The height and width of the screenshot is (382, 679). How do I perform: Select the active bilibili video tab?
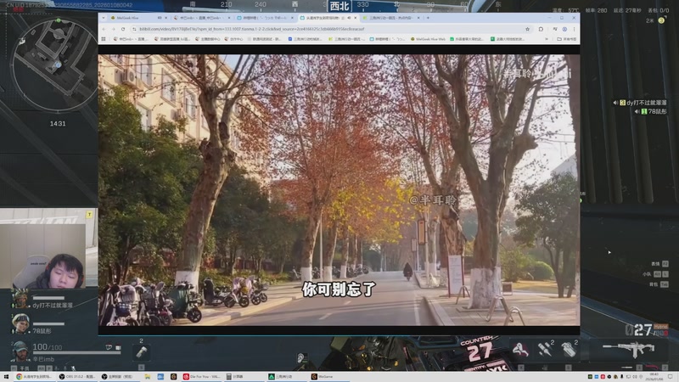pyautogui.click(x=328, y=18)
